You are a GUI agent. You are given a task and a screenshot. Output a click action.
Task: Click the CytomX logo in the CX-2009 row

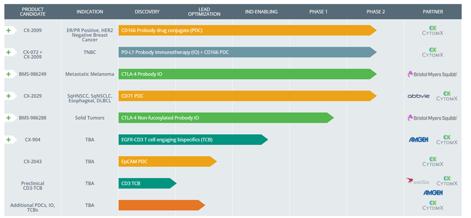[x=432, y=31]
